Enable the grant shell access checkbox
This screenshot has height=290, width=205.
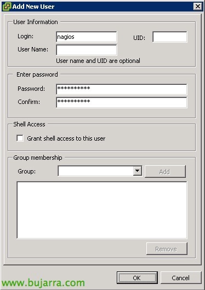coord(20,138)
